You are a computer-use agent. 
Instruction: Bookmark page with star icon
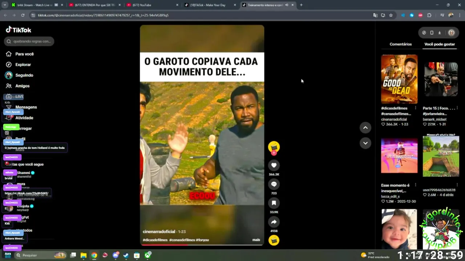pos(391,15)
